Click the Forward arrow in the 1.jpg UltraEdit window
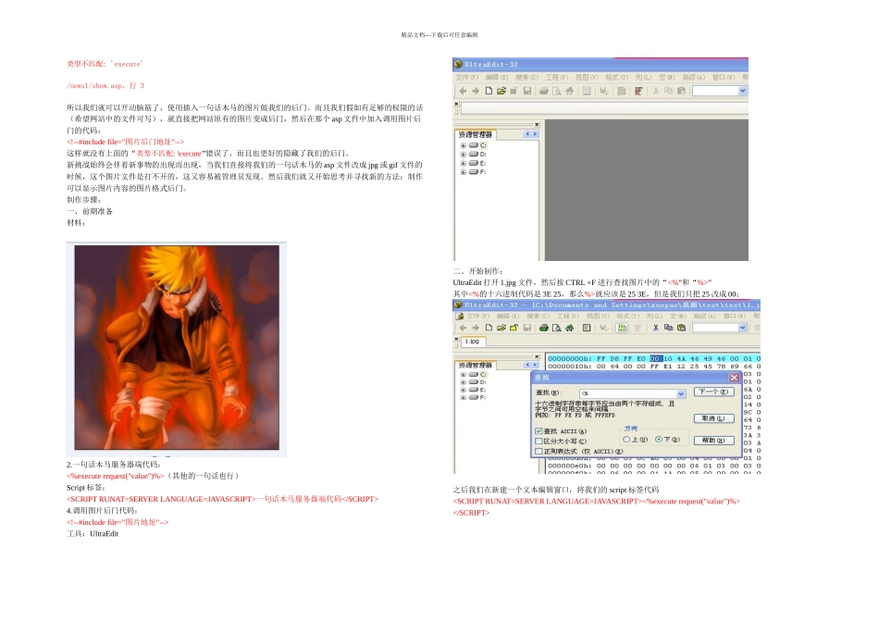The height and width of the screenshot is (622, 879). 476,328
